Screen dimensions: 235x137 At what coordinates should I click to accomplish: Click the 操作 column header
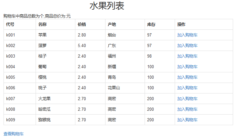pos(181,24)
